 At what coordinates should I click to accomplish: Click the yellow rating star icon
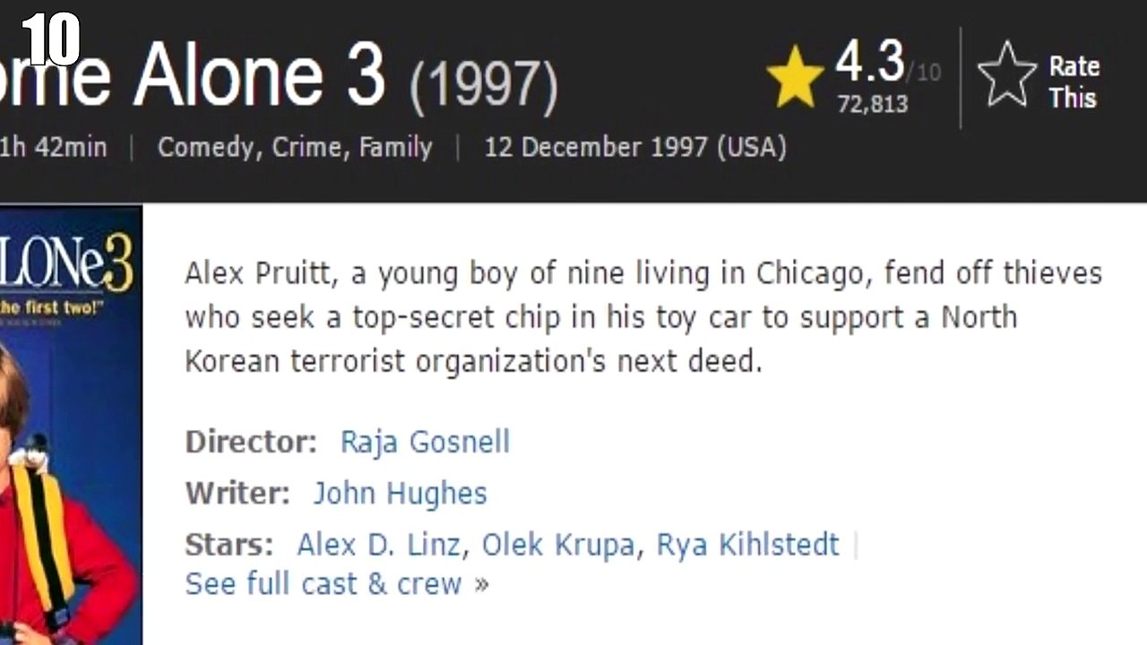[795, 77]
